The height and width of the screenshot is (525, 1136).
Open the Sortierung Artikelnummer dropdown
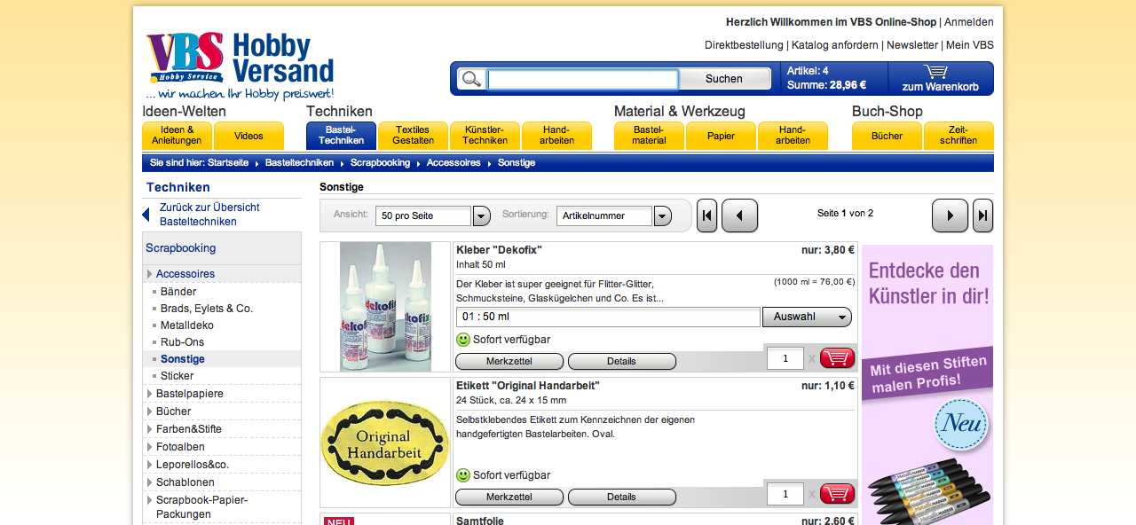pyautogui.click(x=662, y=215)
